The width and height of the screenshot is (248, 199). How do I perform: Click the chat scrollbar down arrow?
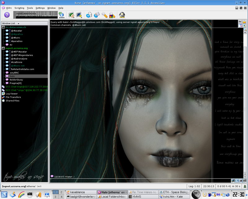[x=245, y=177]
